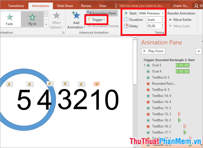Click the Reorder Animation label
This screenshot has width=203, height=148.
tap(181, 13)
